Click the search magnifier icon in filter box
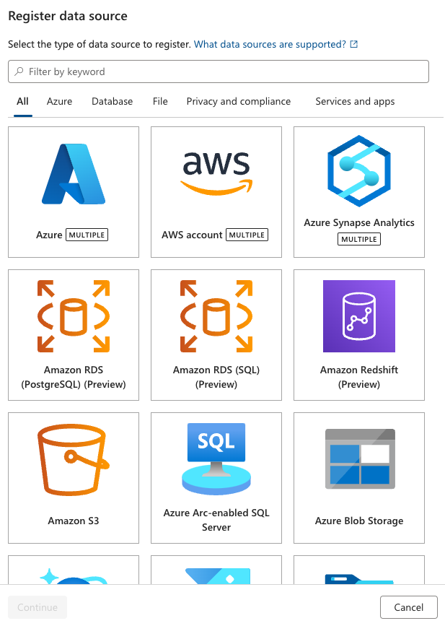 point(19,71)
